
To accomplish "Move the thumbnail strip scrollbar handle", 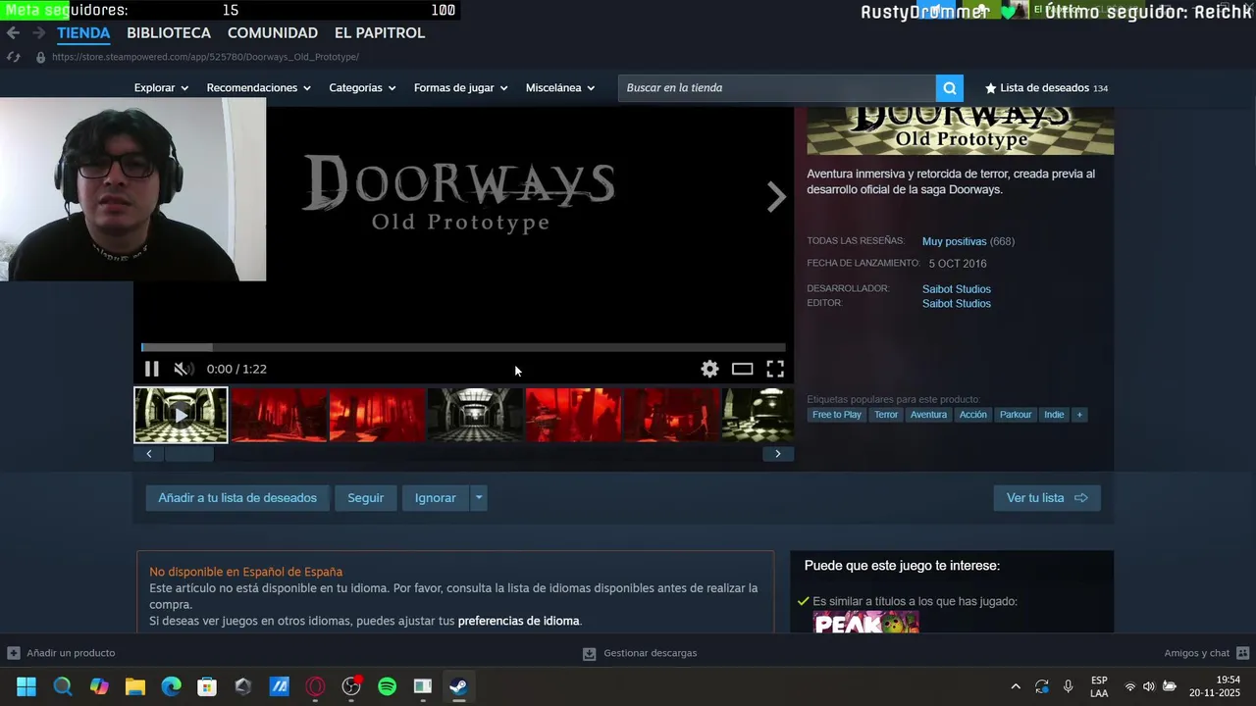I will (x=188, y=454).
